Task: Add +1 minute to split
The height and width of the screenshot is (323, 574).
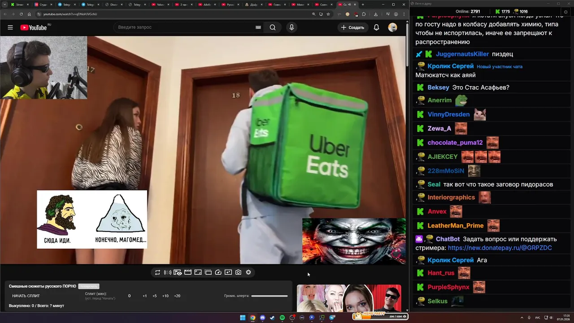Action: (145, 296)
